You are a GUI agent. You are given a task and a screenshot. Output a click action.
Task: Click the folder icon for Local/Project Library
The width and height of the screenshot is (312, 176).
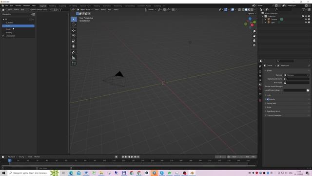pyautogui.click(x=308, y=90)
